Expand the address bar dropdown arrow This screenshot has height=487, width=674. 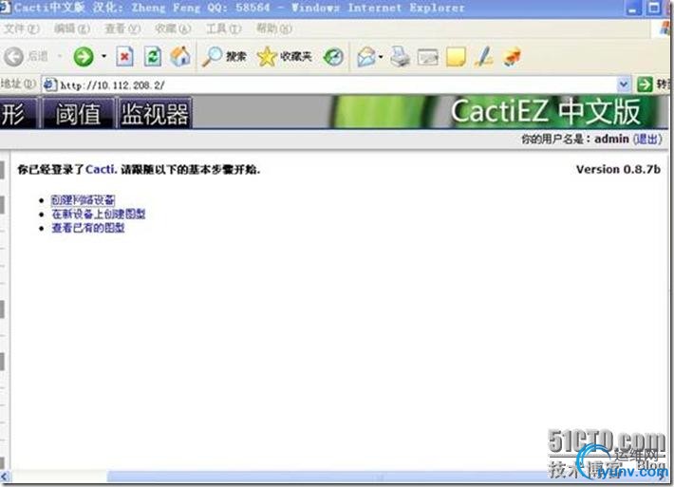pos(624,84)
